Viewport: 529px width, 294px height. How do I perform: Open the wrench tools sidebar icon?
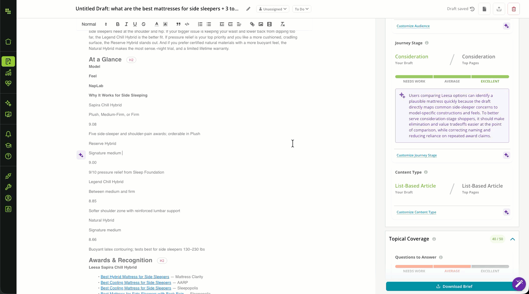pyautogui.click(x=8, y=187)
